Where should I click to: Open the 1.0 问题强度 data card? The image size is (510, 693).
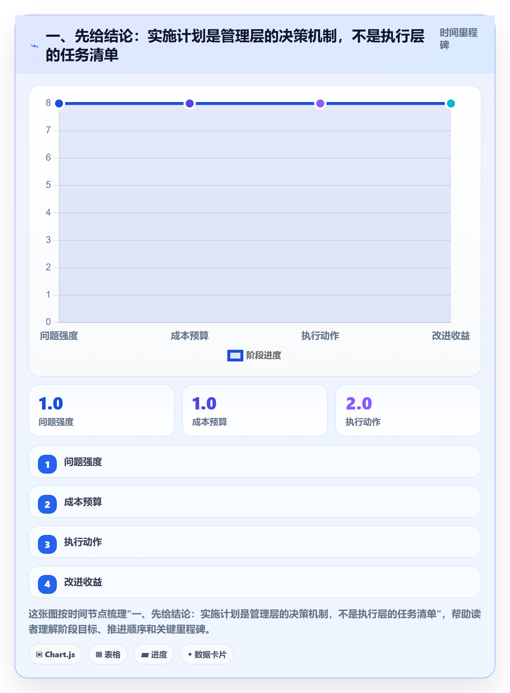pyautogui.click(x=102, y=410)
